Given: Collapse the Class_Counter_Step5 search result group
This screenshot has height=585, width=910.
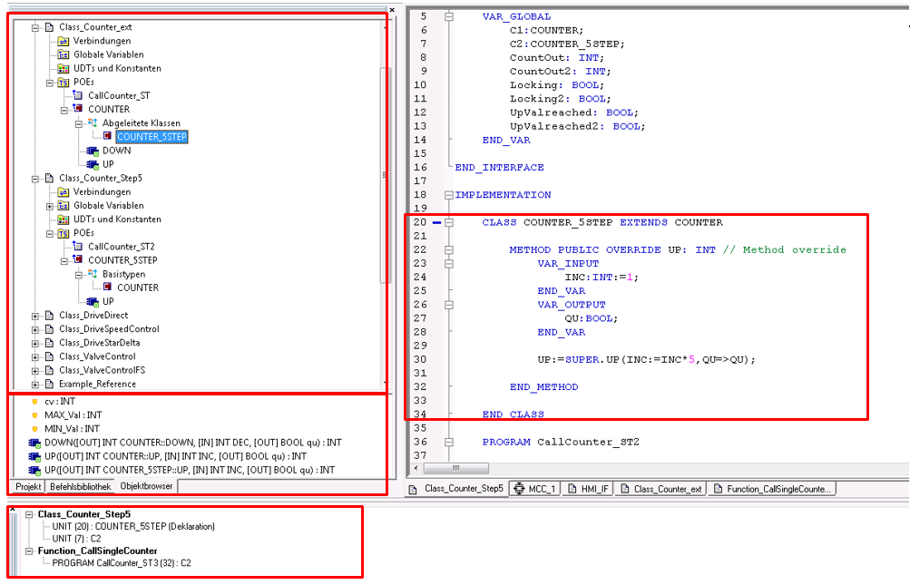Looking at the screenshot, I should pos(29,514).
